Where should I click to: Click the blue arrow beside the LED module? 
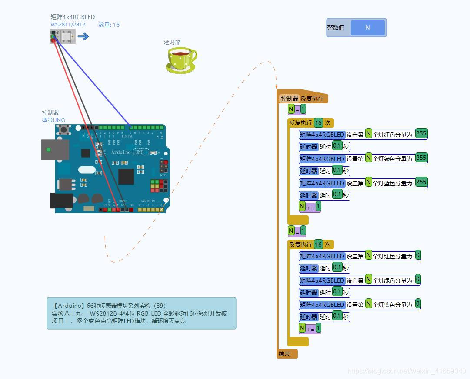click(x=83, y=36)
